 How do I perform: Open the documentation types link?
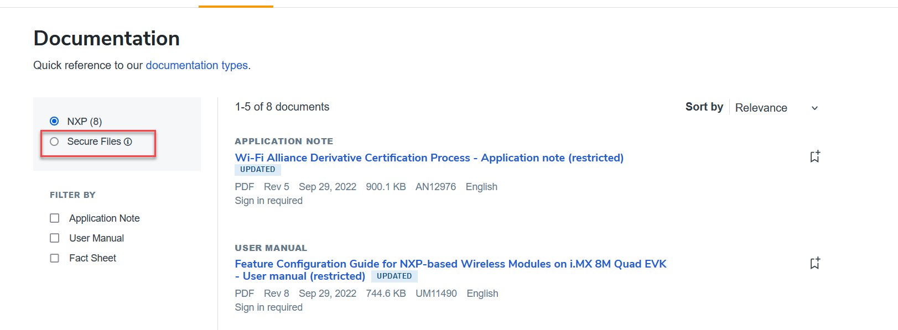pos(196,65)
